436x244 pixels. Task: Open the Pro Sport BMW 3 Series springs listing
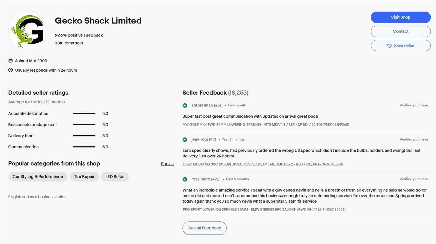click(x=264, y=209)
